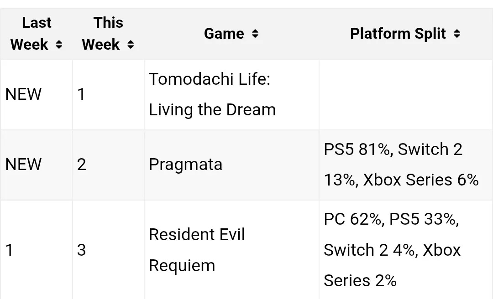
Task: Click Resident Evil Requiem's last week rank cell
Action: 9,250
